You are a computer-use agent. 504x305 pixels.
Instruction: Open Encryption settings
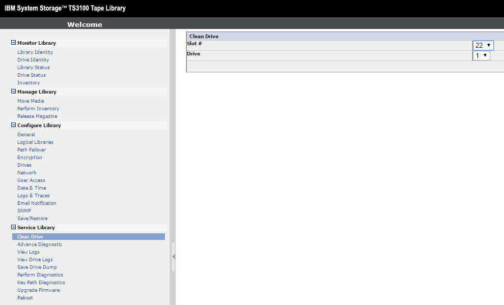coord(30,157)
